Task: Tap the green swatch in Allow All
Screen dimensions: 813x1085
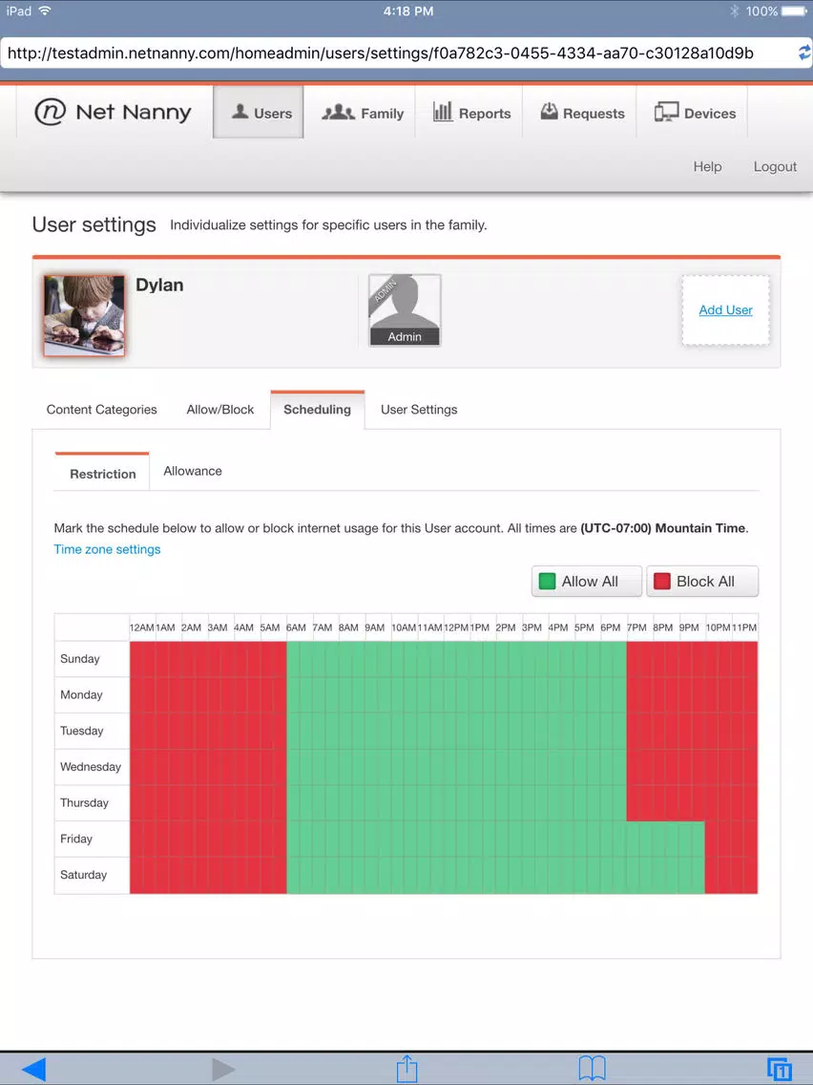Action: [547, 582]
